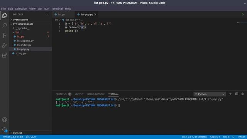Open the Source Control view icon
247x139 pixels.
click(4, 35)
